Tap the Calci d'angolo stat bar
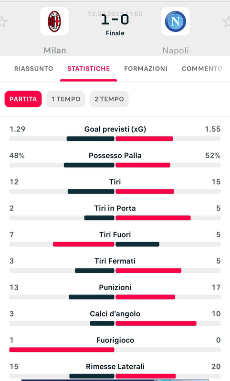This screenshot has height=381, width=230. tap(115, 323)
